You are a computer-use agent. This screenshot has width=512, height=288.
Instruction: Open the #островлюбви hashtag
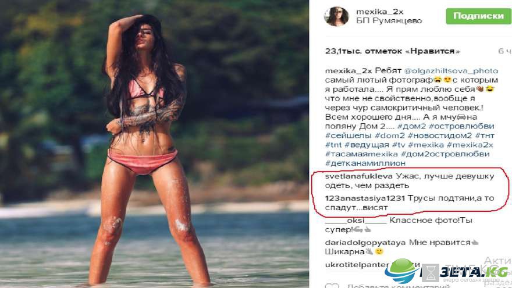coord(461,126)
